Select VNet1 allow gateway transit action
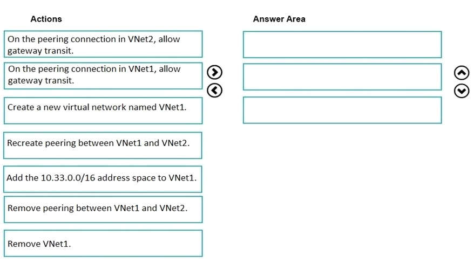This screenshot has width=474, height=263. coord(103,75)
